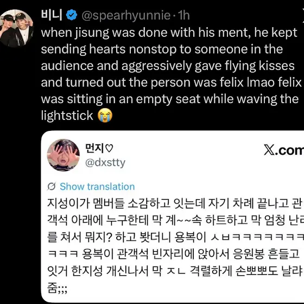Open the @dxstty handle
Viewport: 304px width, 304px height.
point(105,163)
